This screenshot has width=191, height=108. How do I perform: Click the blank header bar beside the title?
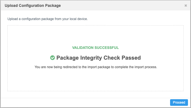point(122,5)
